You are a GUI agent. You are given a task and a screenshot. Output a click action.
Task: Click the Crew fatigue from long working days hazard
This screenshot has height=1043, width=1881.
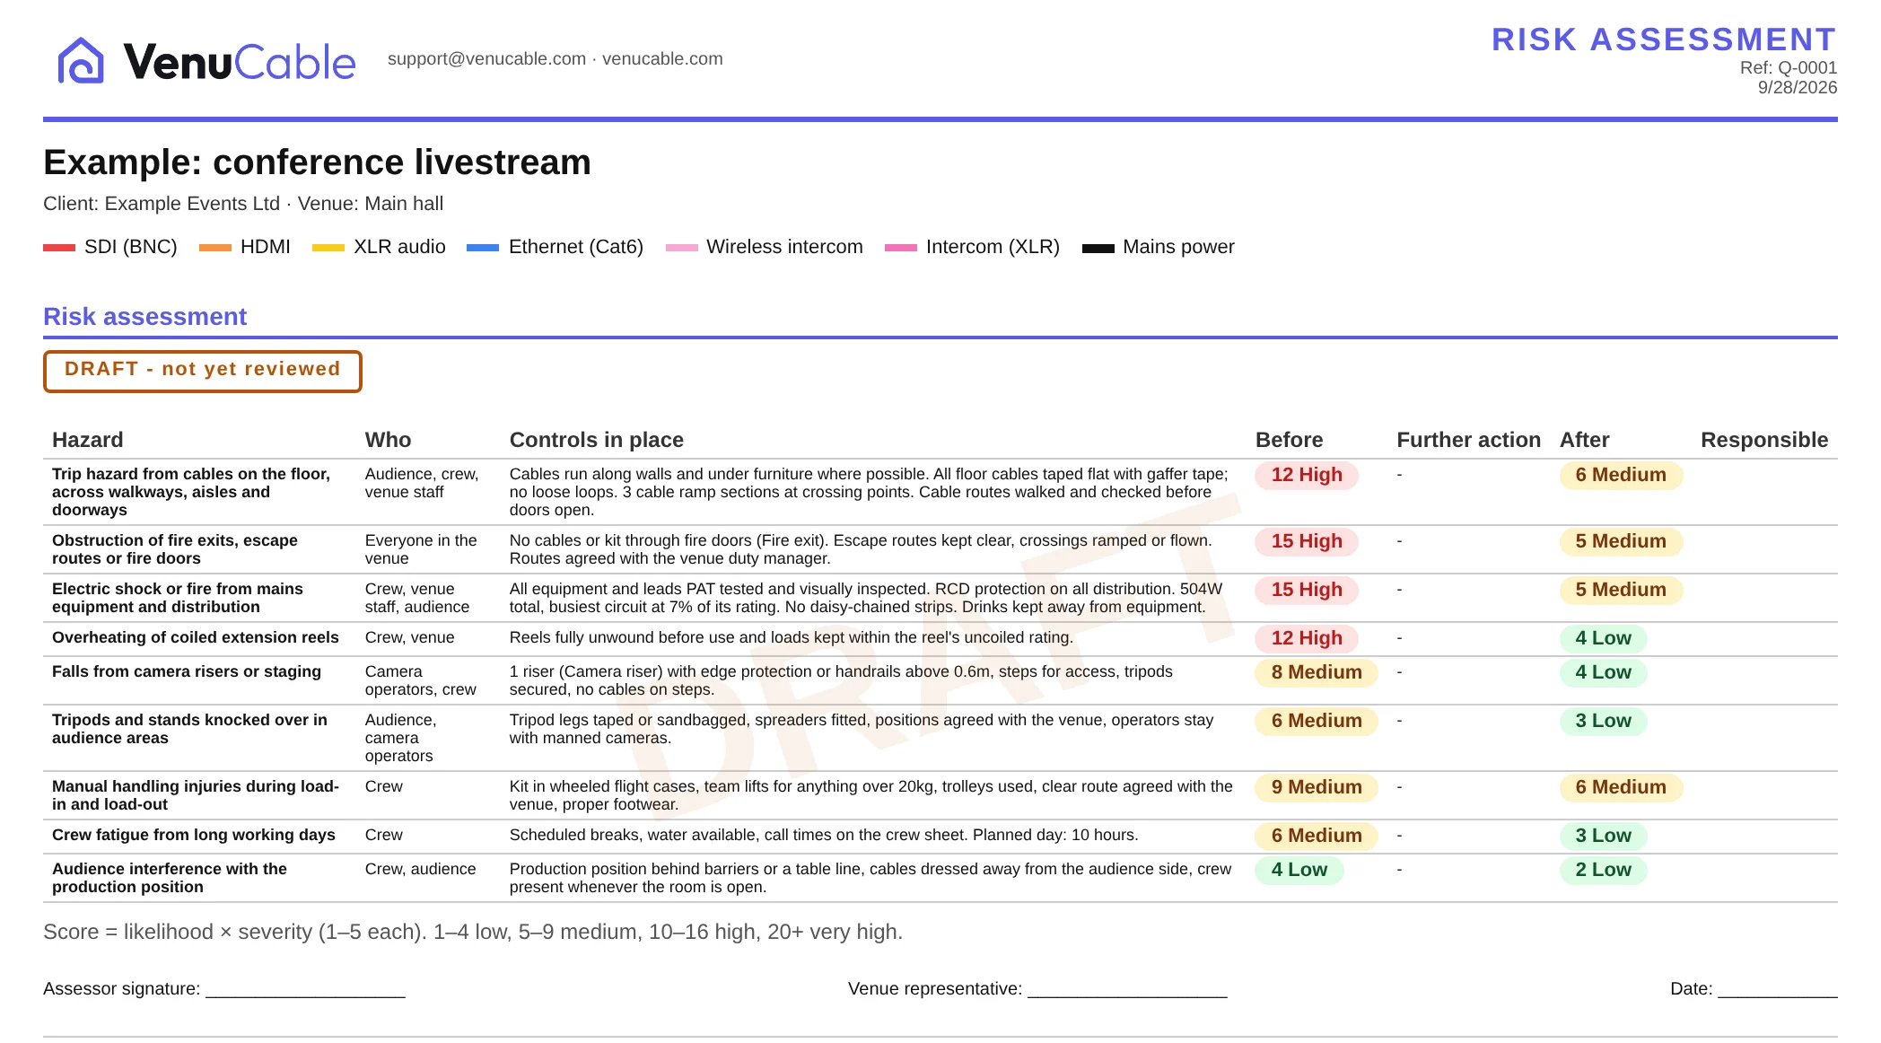point(194,835)
